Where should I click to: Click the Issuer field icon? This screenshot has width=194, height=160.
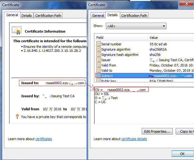98,60
